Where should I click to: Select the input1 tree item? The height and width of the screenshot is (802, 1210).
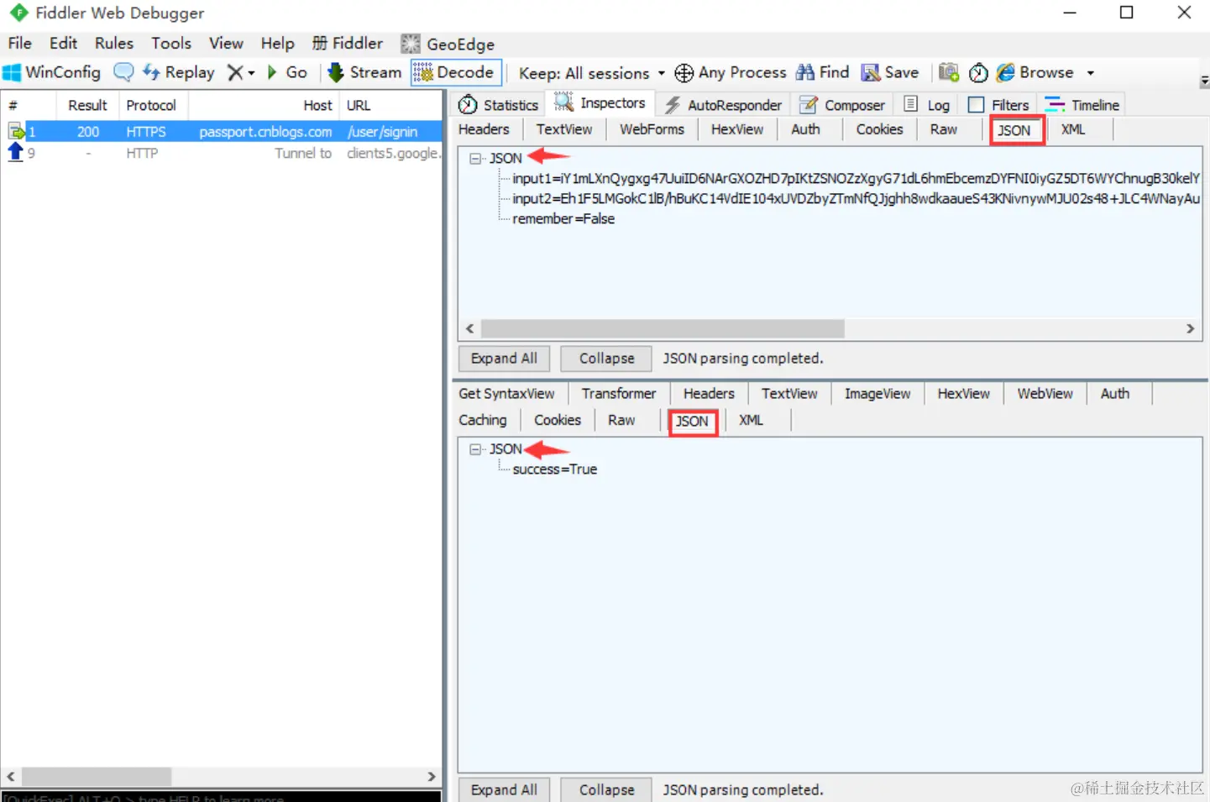click(856, 178)
